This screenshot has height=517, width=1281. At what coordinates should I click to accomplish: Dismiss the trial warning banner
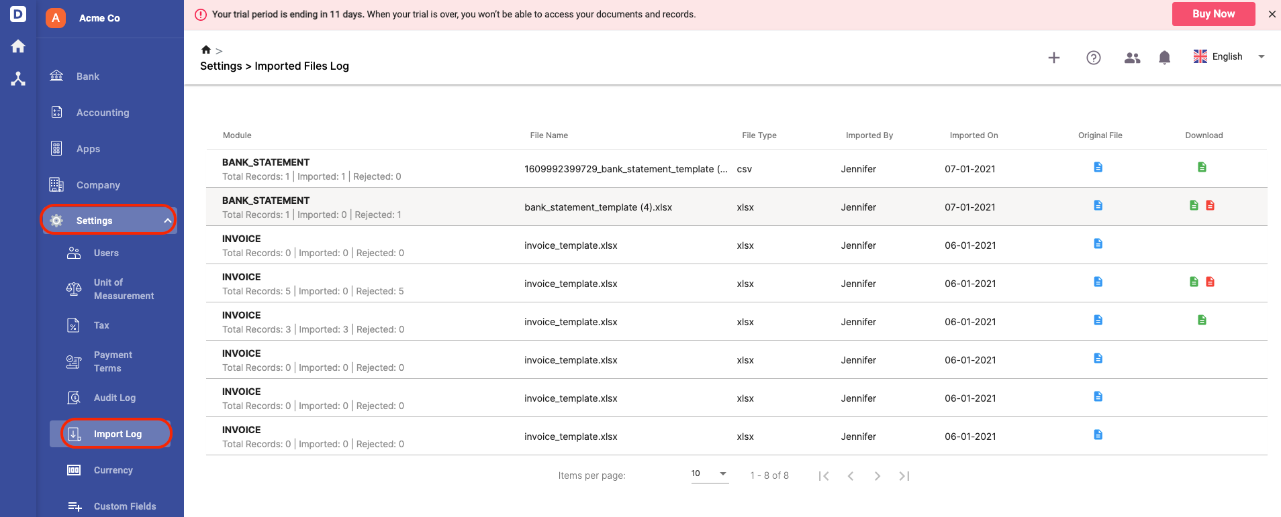pos(1272,14)
